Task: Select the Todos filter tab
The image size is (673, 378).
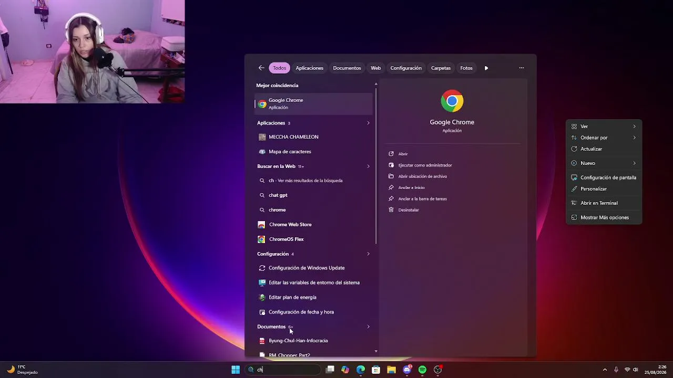Action: point(280,68)
